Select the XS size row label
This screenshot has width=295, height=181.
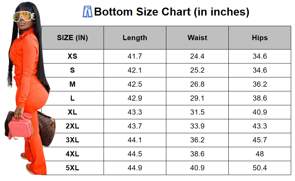72,56
